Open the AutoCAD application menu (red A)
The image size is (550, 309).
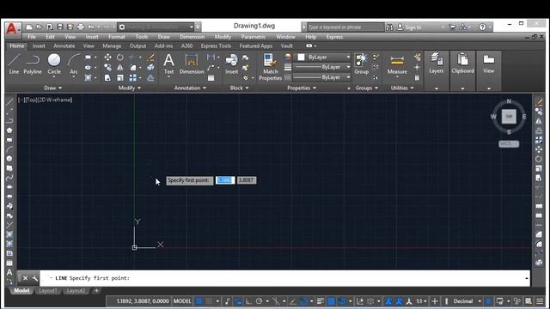tap(12, 28)
